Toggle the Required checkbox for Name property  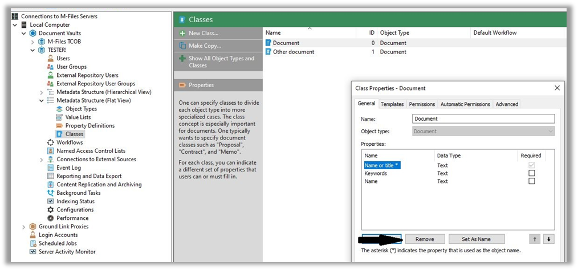pyautogui.click(x=531, y=181)
